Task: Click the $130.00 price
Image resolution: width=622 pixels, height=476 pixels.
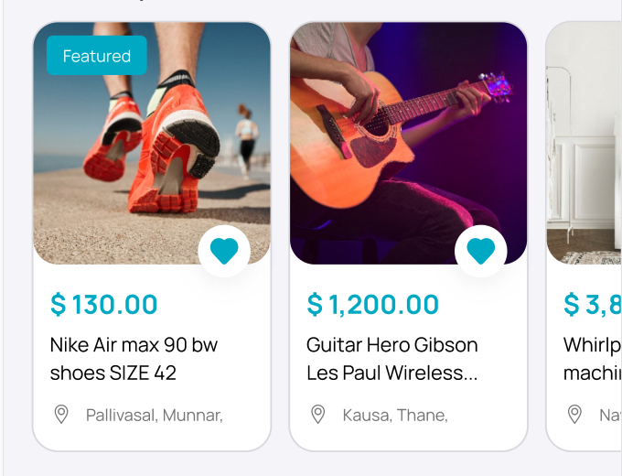Action: pyautogui.click(x=104, y=304)
